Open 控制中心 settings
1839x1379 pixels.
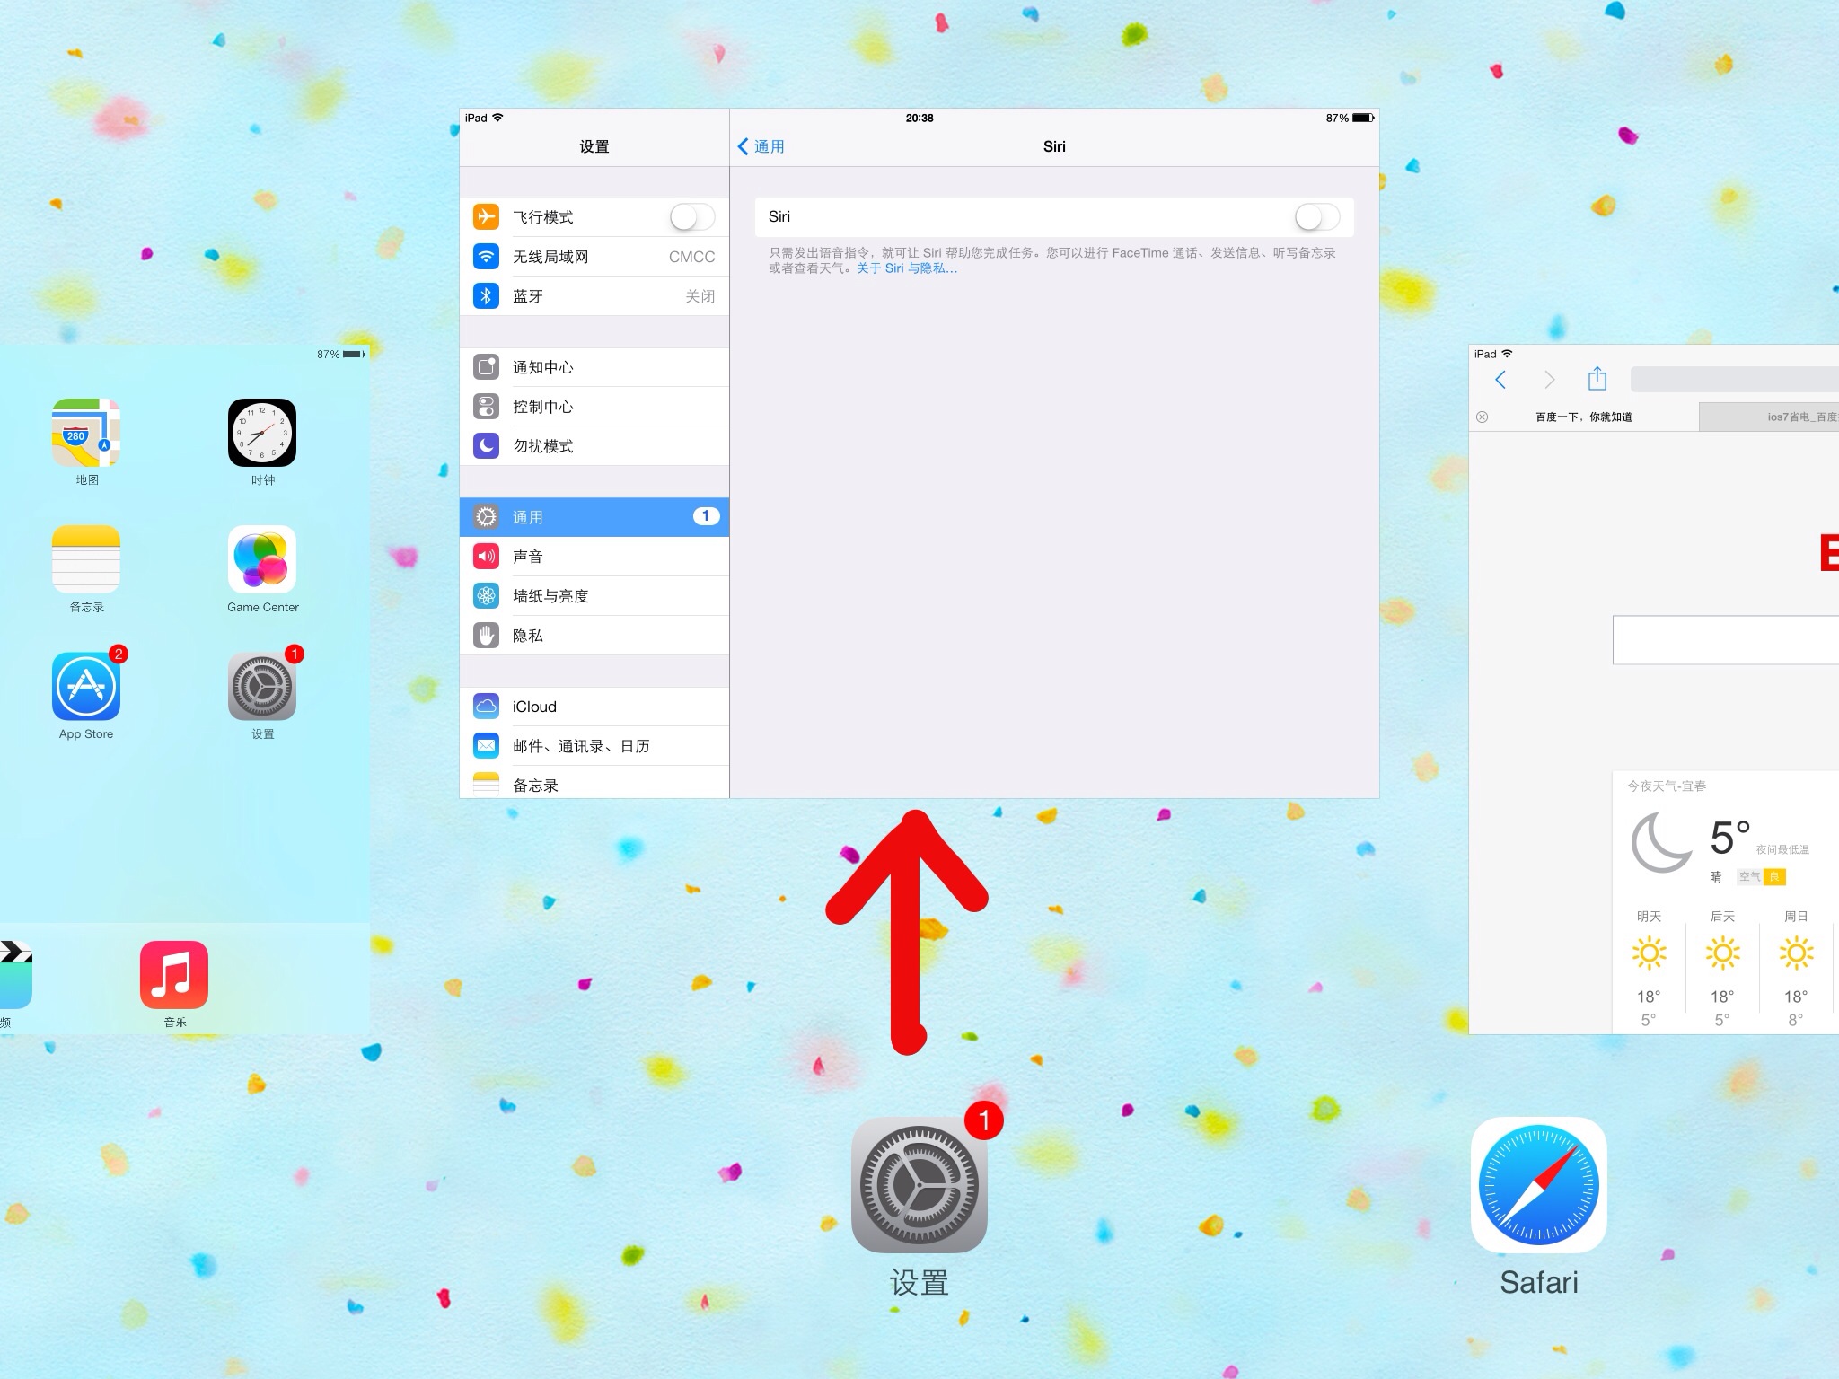pos(594,406)
